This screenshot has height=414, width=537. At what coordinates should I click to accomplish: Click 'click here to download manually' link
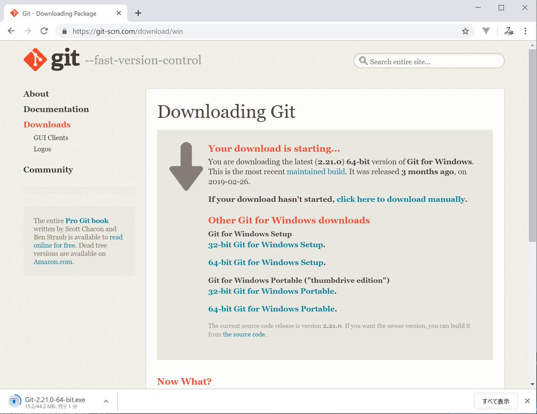(401, 199)
